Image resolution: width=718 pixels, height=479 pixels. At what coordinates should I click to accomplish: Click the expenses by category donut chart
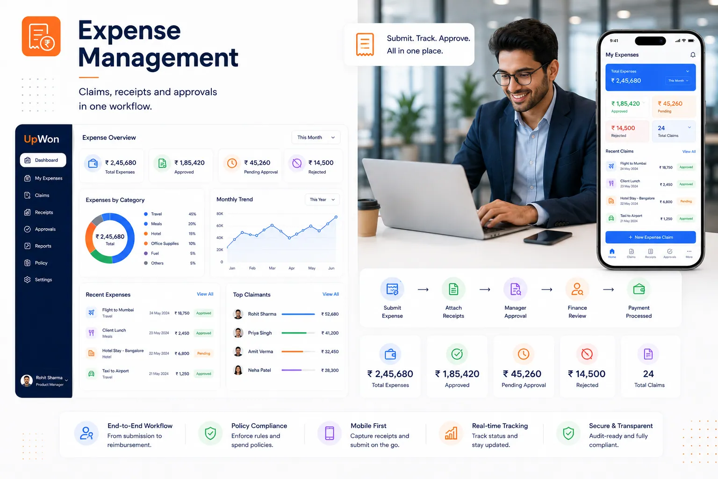(110, 238)
